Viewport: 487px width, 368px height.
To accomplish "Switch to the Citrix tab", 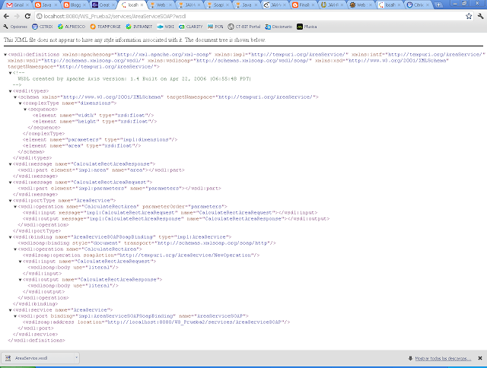I will [418, 5].
